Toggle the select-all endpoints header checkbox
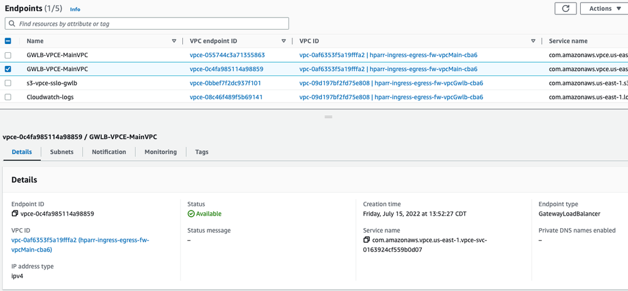 tap(8, 41)
